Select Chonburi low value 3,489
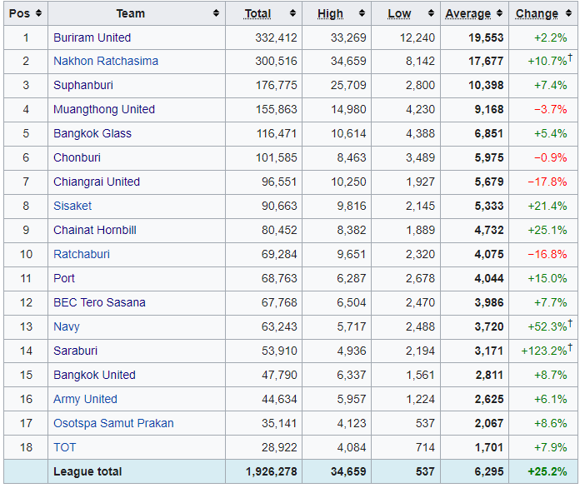Image resolution: width=580 pixels, height=488 pixels. pos(420,158)
